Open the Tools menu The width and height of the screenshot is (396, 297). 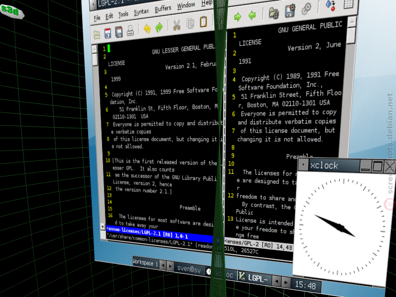point(123,14)
